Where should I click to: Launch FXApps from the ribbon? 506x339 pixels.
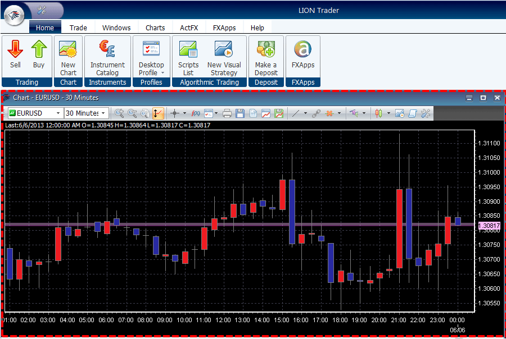coord(302,54)
